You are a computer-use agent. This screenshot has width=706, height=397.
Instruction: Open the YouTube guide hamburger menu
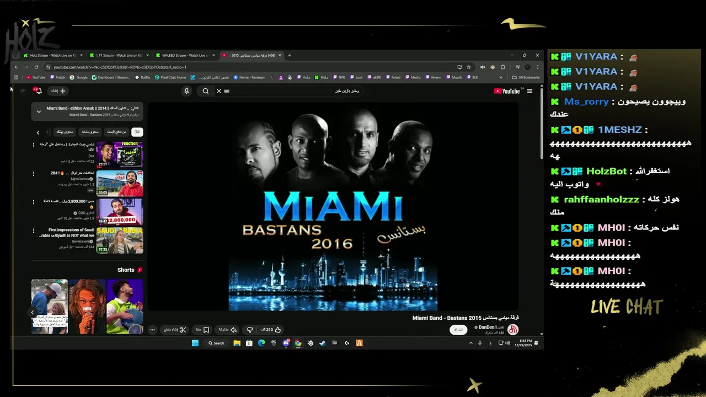point(529,91)
